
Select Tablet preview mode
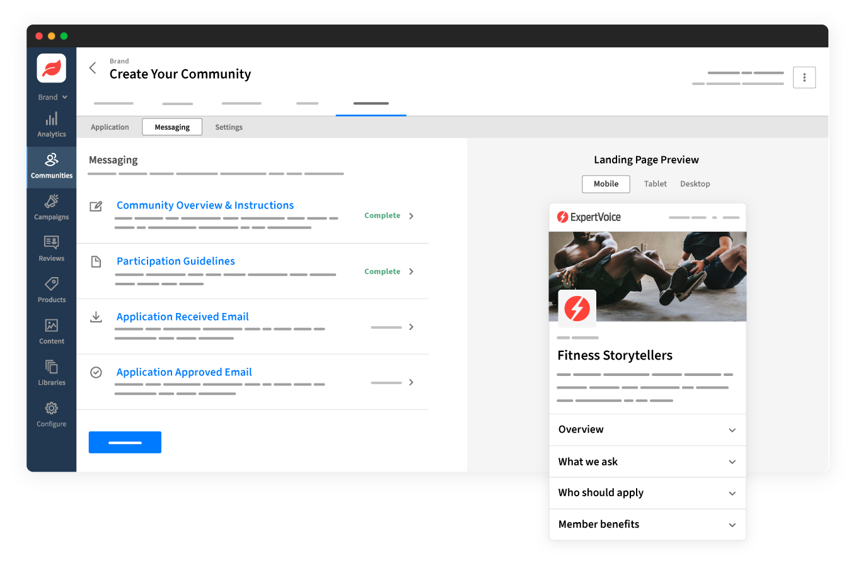click(x=656, y=184)
